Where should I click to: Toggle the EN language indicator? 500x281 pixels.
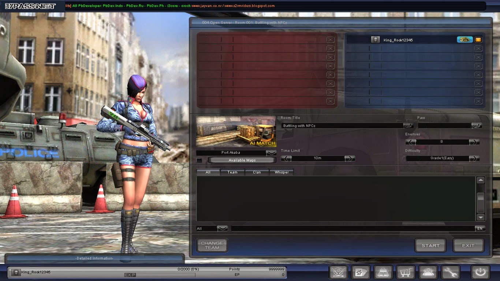480,228
